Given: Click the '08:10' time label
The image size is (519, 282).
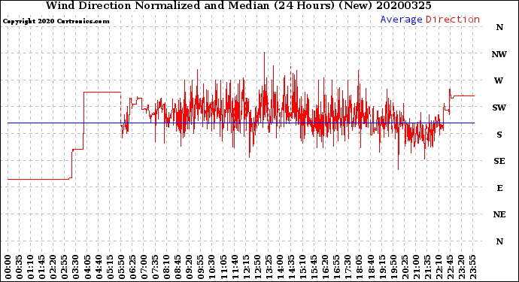Looking at the screenshot, I should pyautogui.click(x=167, y=267).
